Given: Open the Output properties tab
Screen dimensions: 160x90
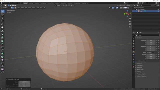Looking at the screenshot, I should click(x=134, y=41).
